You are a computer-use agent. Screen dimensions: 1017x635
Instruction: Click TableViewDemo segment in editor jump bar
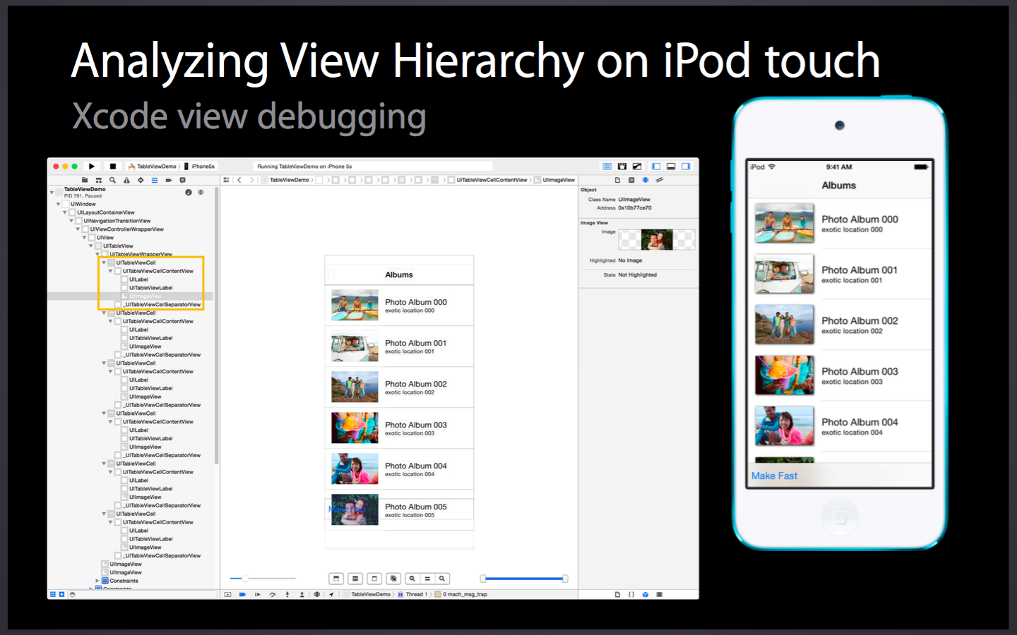click(286, 180)
